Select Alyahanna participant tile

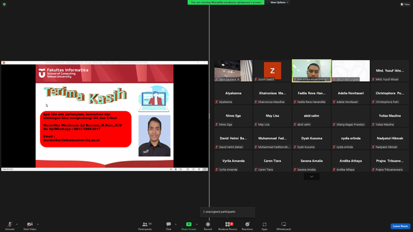tap(234, 93)
